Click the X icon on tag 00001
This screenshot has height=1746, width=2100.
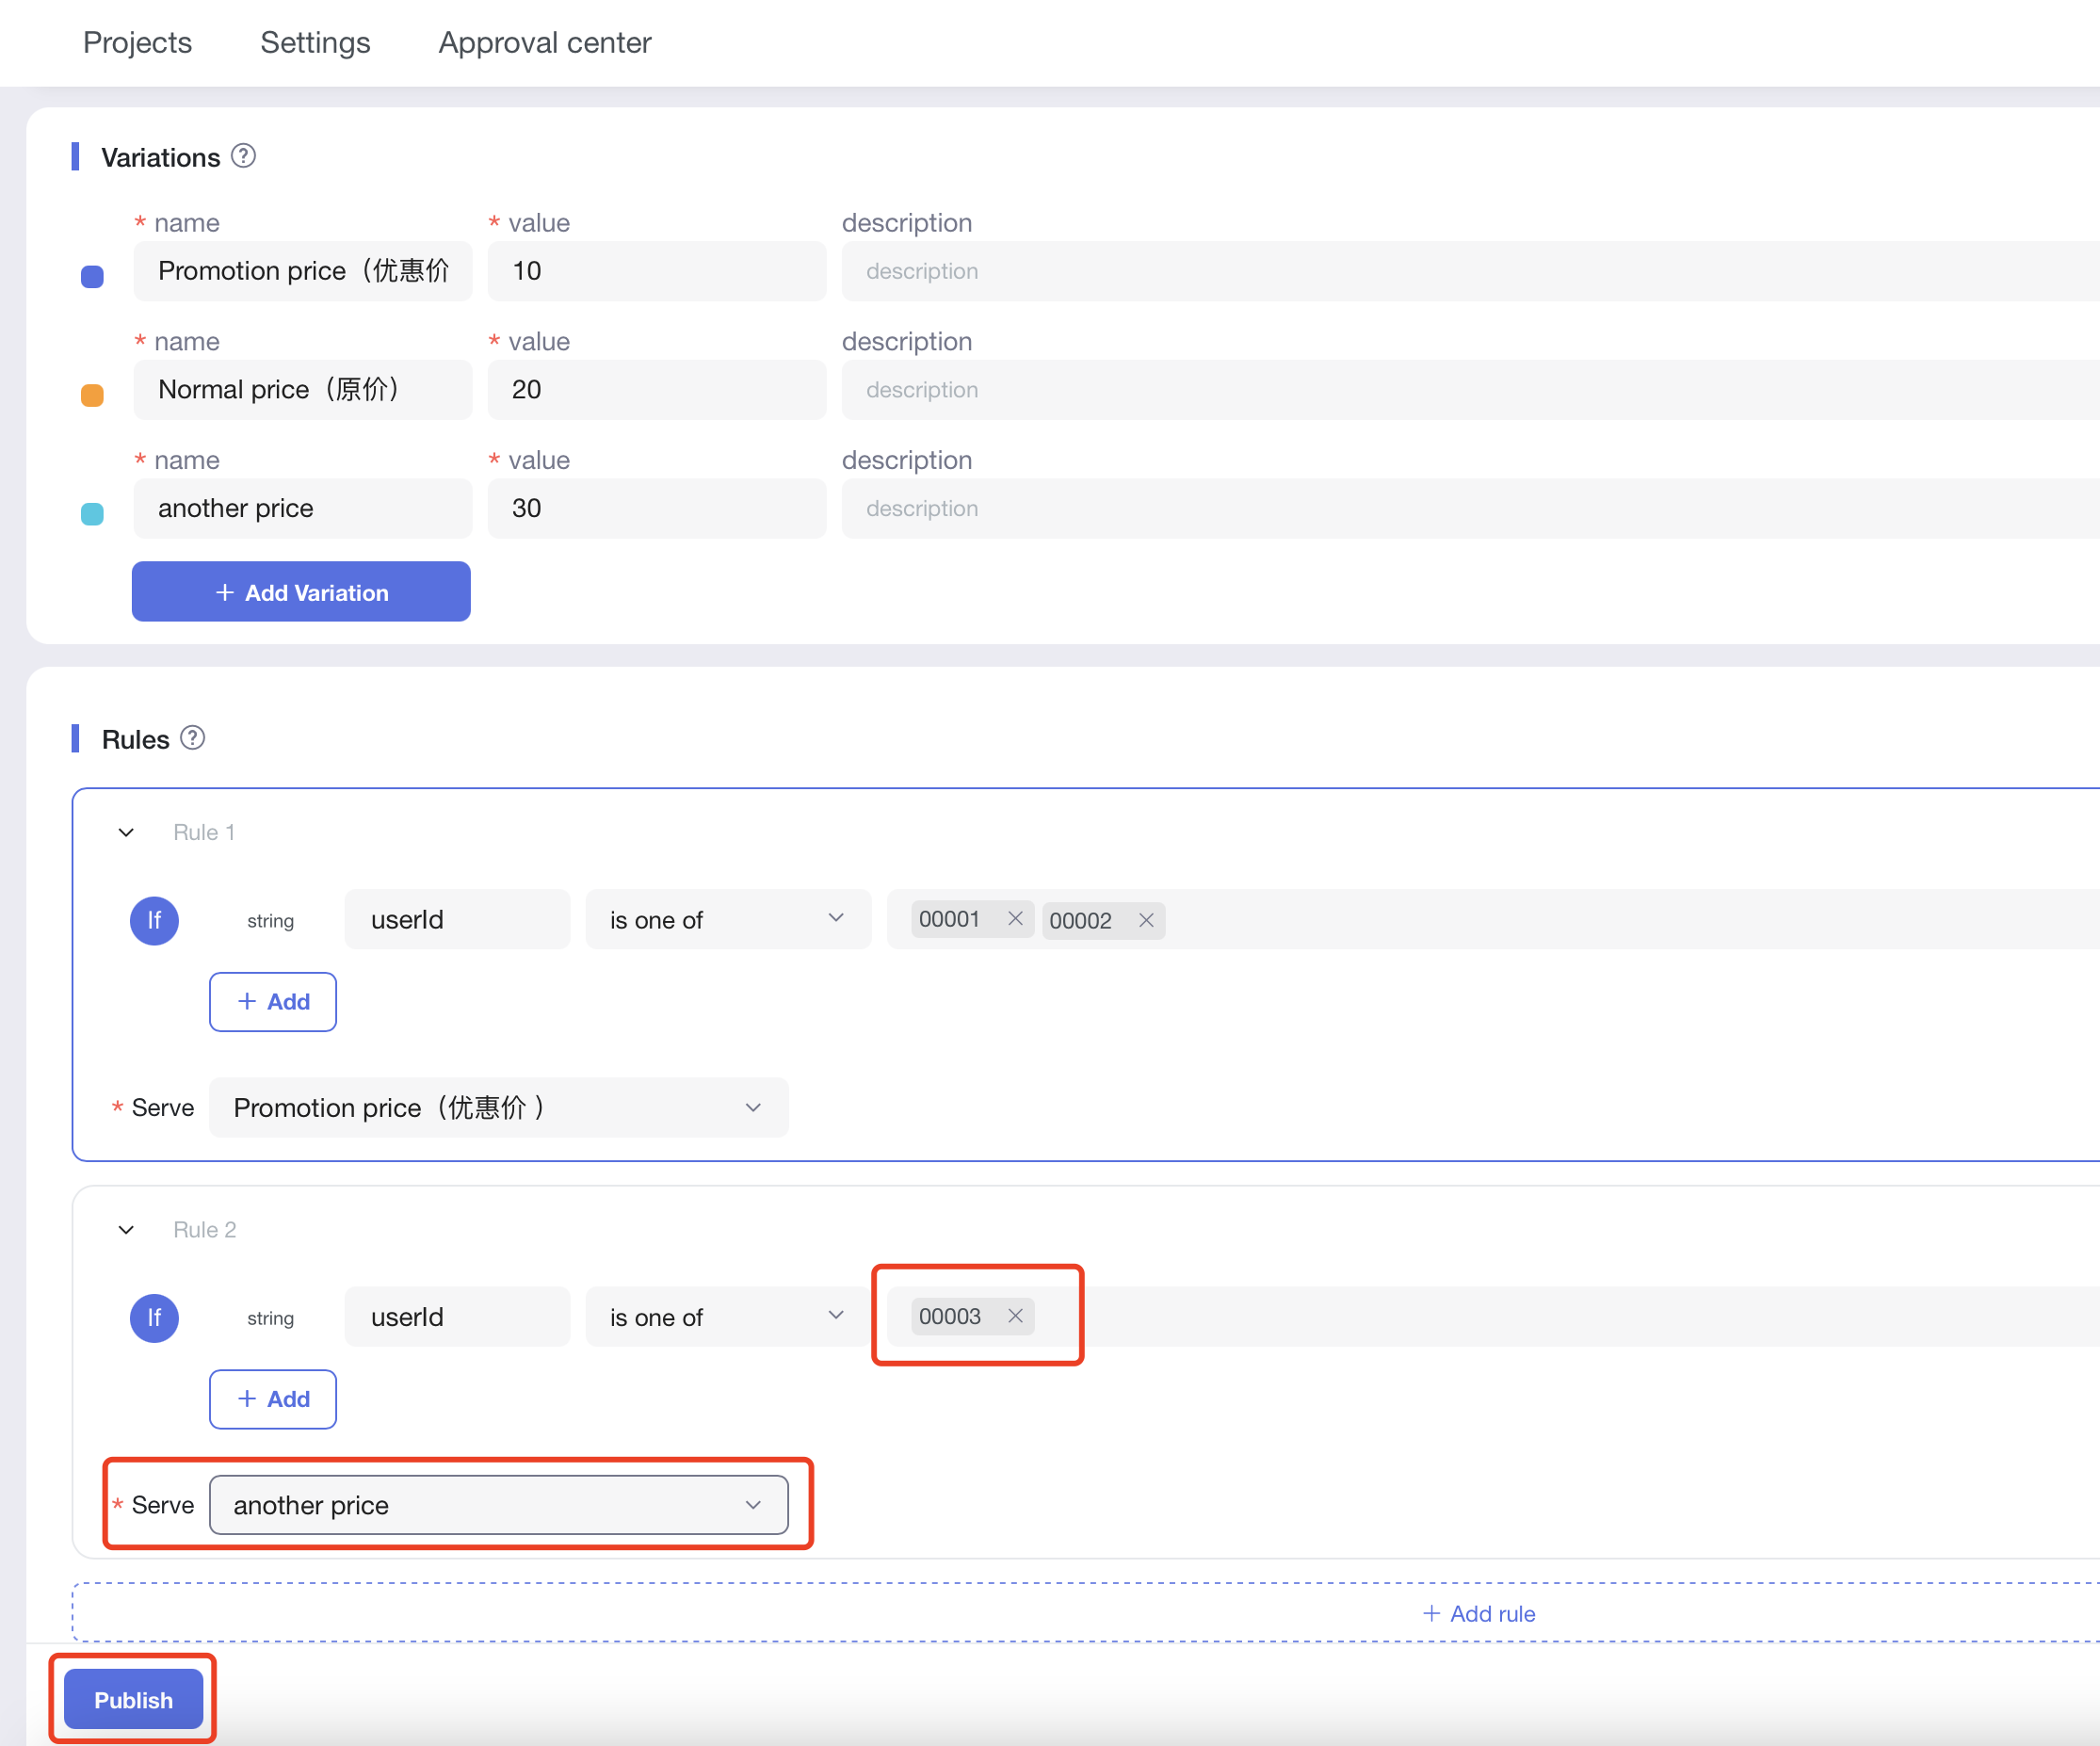coord(1015,919)
